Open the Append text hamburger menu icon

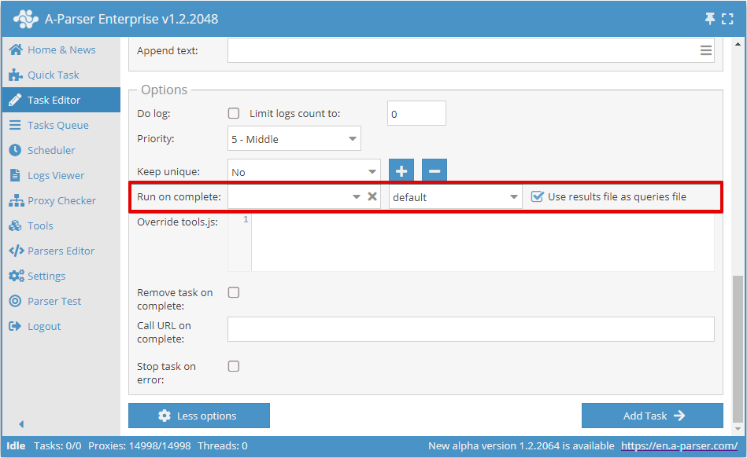click(x=705, y=50)
